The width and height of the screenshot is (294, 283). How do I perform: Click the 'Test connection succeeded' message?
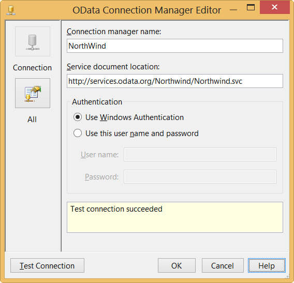(x=116, y=209)
